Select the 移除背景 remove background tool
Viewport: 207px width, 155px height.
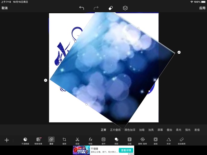(38, 140)
